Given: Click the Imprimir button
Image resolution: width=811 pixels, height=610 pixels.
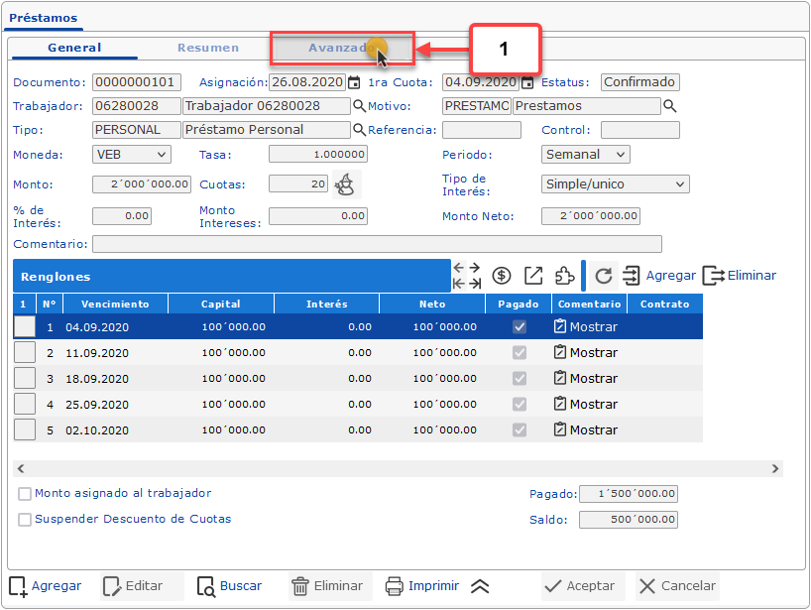Looking at the screenshot, I should 422,586.
